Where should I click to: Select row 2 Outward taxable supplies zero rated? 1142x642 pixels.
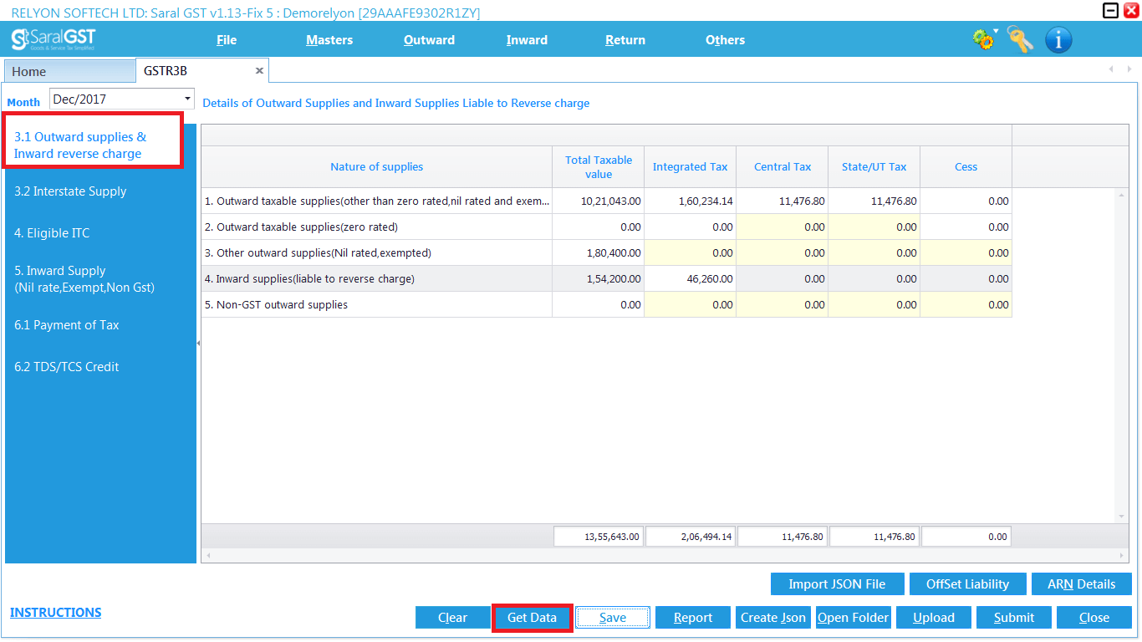(x=606, y=227)
